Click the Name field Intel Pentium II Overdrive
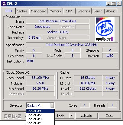Screen dimensions: 123x125 57,21
